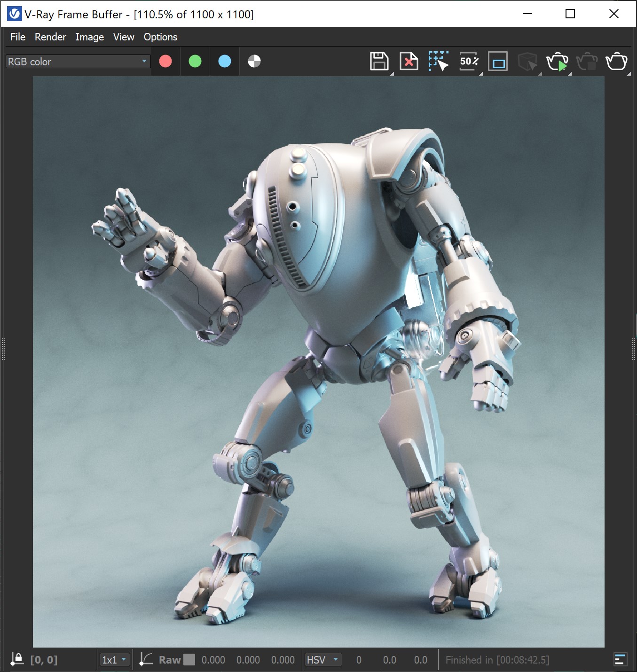The width and height of the screenshot is (637, 672).
Task: Toggle the monochromatic channel view
Action: click(254, 61)
